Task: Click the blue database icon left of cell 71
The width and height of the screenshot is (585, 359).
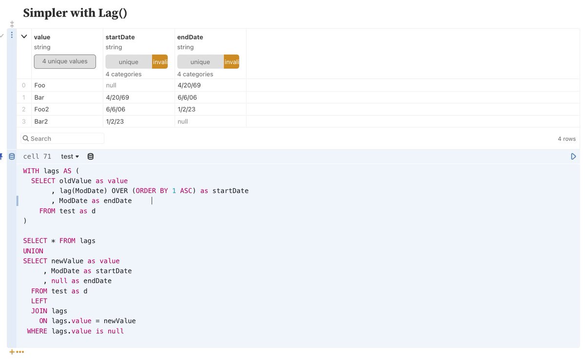Action: (12, 156)
